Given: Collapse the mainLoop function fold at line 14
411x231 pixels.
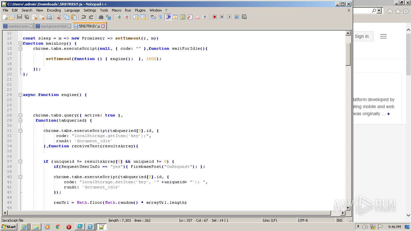Looking at the screenshot, I should coord(20,43).
